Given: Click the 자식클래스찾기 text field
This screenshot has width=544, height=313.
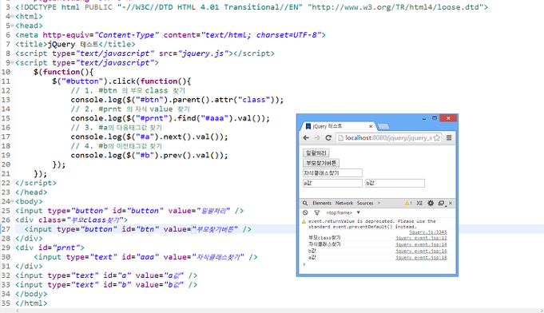Looking at the screenshot, I should (332, 173).
